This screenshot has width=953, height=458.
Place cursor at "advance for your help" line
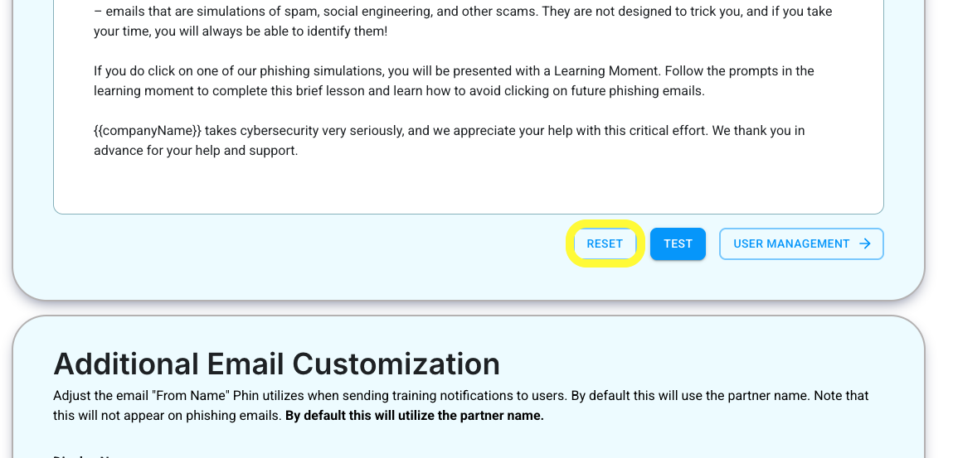pos(196,151)
